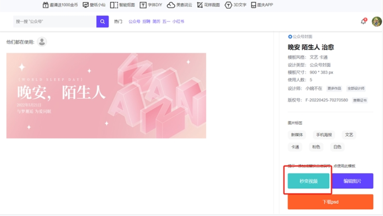Screen dimensions: 383x216
Task: Open the 字体DIY font tool
Action: pyautogui.click(x=143, y=5)
